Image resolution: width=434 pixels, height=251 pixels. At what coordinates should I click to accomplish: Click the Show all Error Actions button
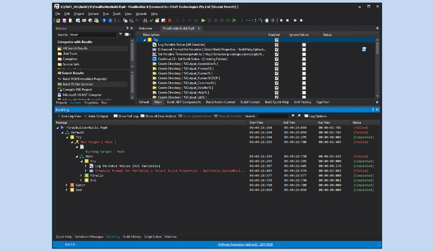tap(158, 116)
